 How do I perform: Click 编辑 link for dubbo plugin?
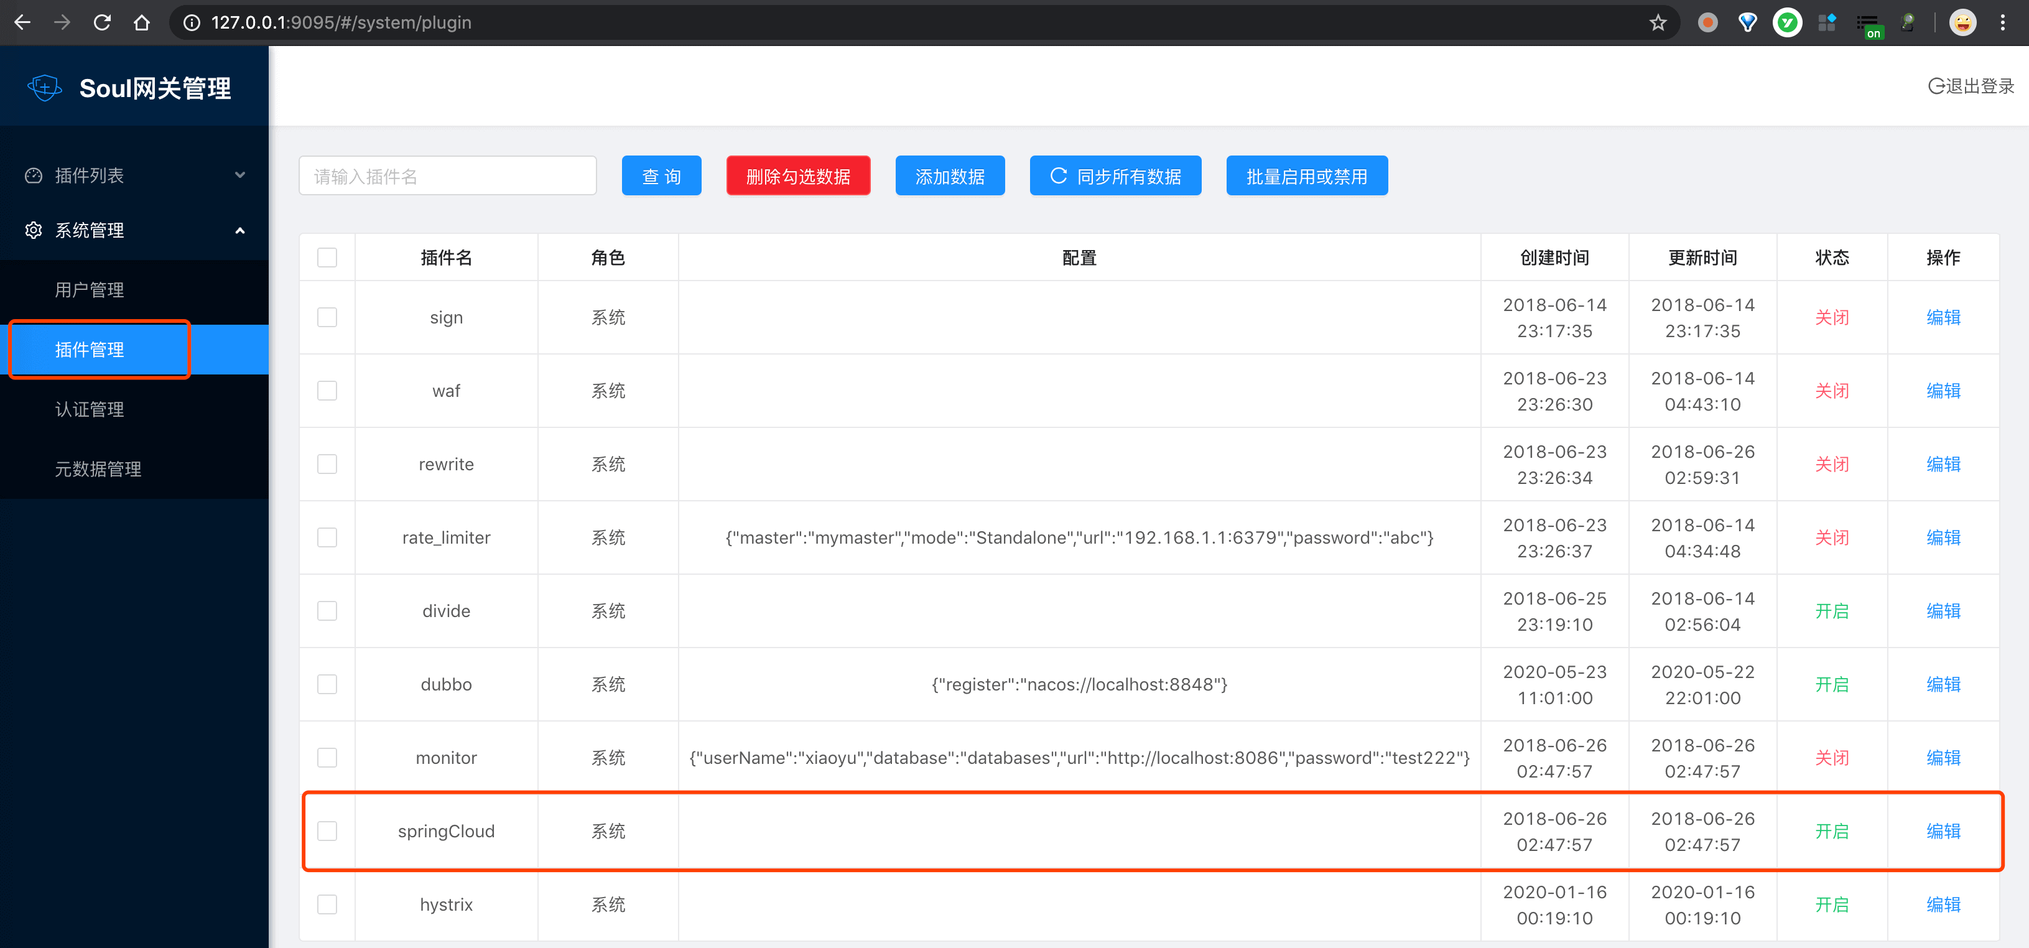coord(1943,684)
